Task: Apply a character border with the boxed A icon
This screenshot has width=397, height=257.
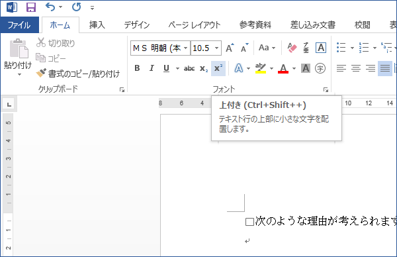Action: coord(321,48)
